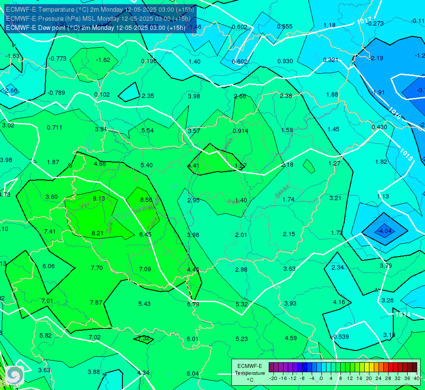Viewport: 425px width, 390px height.
Task: Click the 9.13 dew point value
Action: pos(99,198)
